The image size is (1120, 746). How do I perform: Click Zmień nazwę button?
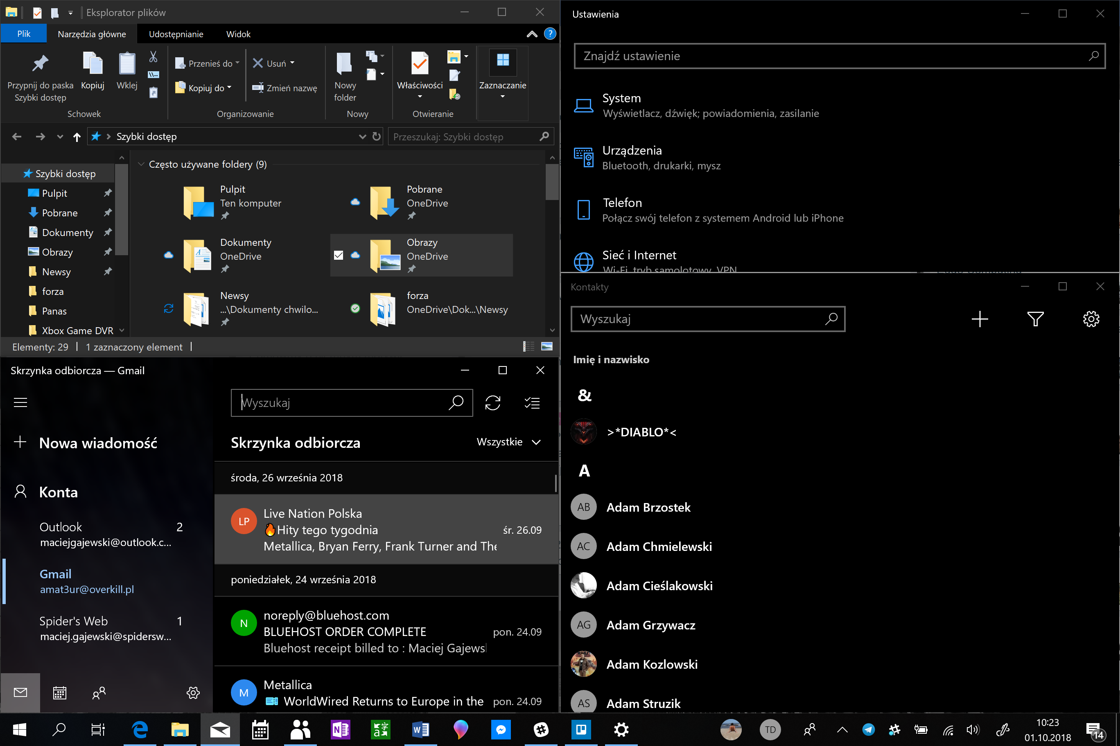point(284,88)
